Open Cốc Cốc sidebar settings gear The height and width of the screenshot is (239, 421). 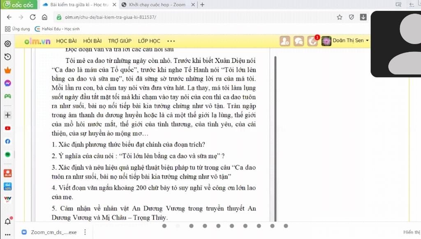pyautogui.click(x=7, y=44)
